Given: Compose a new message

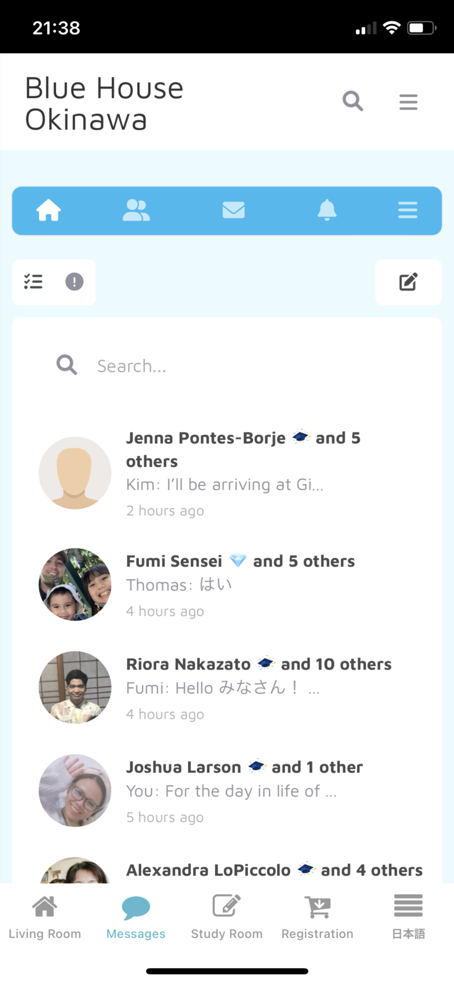Looking at the screenshot, I should (x=408, y=282).
